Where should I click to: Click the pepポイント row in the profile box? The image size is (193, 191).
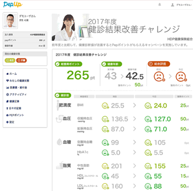point(25,40)
